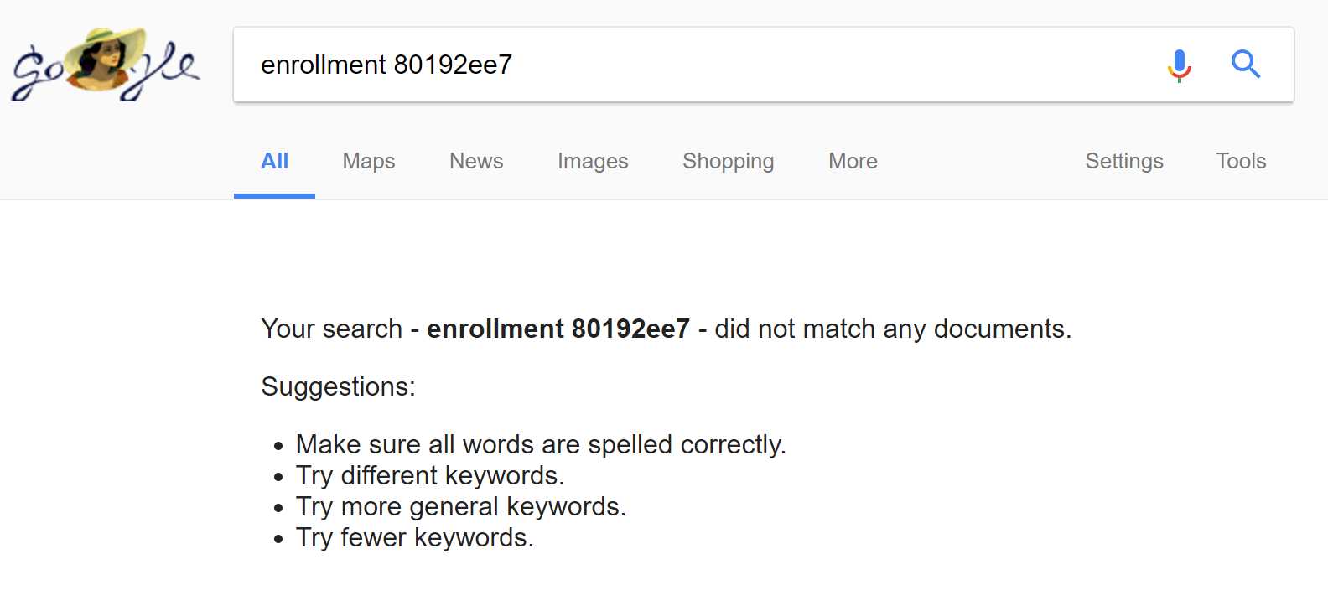Click 'did not match any documents' text

892,329
